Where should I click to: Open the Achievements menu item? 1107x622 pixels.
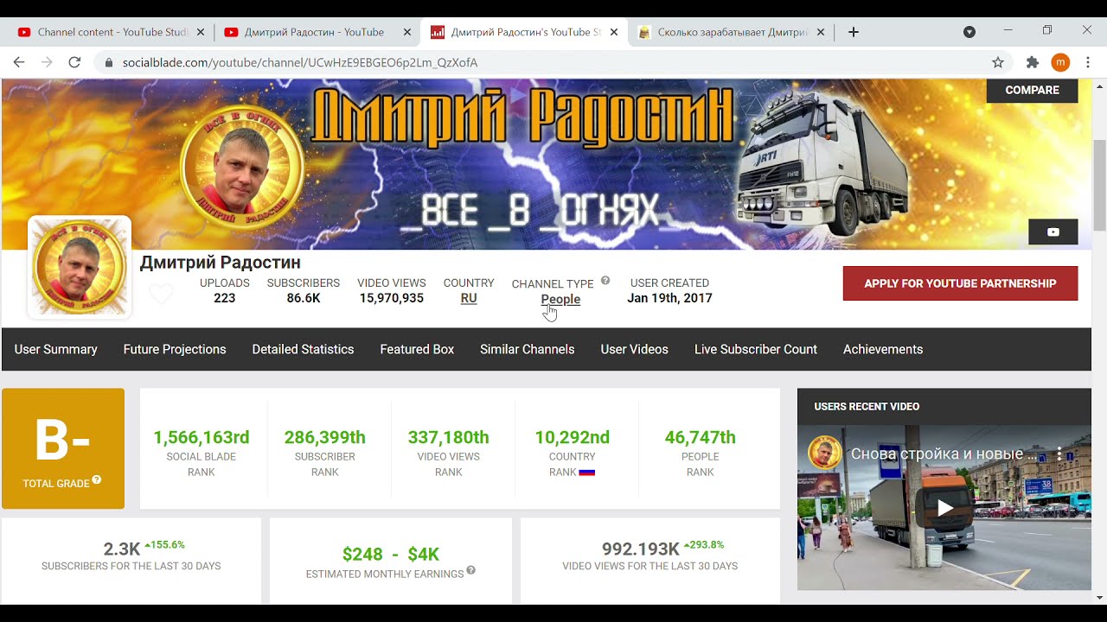pos(883,349)
